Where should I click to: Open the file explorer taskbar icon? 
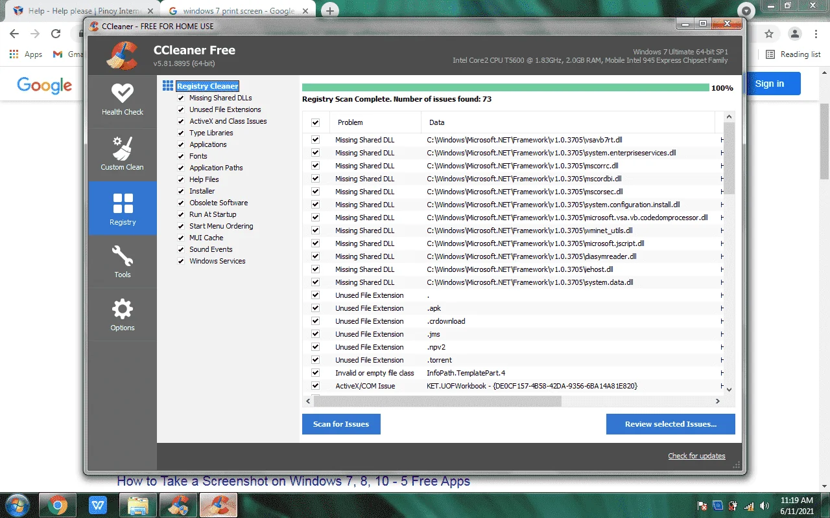coord(138,505)
